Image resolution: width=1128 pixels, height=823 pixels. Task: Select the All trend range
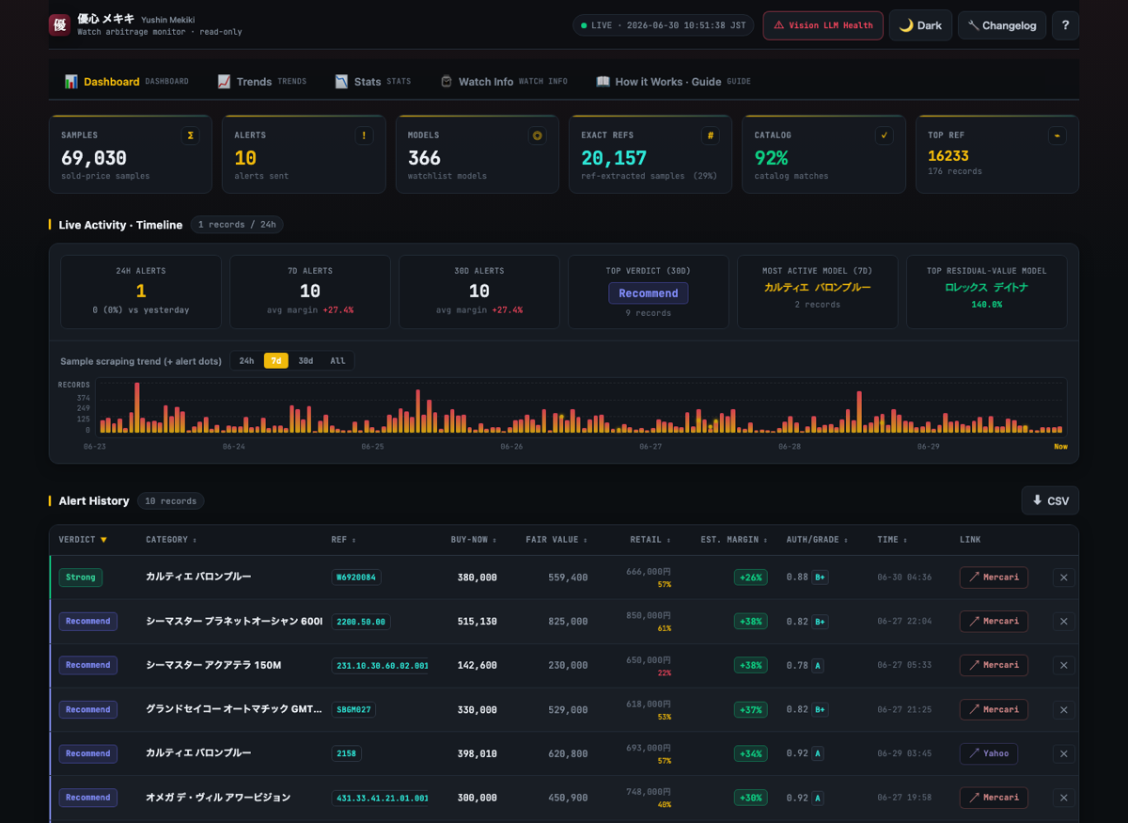point(337,361)
